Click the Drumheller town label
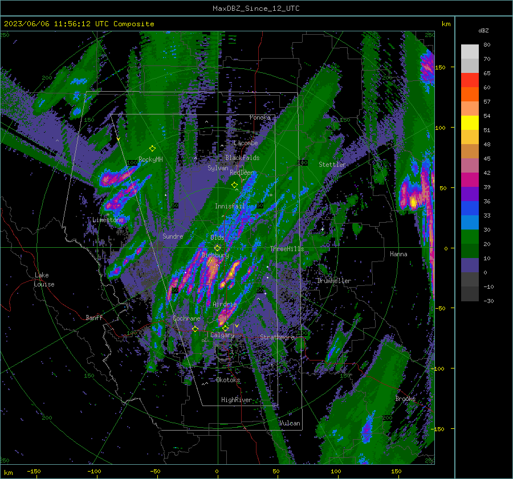The image size is (513, 479). 333,281
